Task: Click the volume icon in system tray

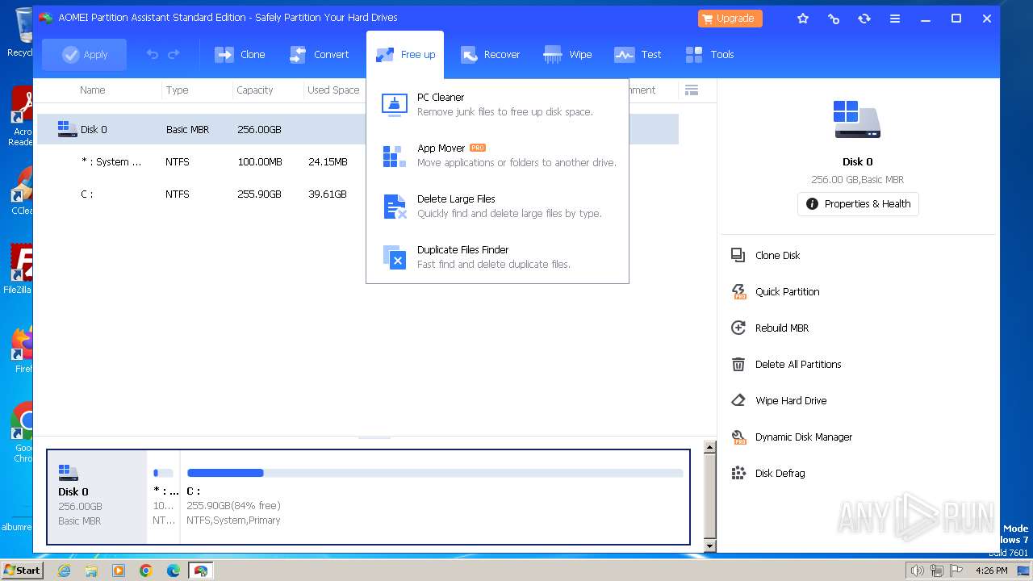Action: tap(917, 571)
